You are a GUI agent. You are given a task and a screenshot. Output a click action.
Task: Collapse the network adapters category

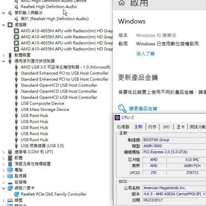(x=4, y=188)
